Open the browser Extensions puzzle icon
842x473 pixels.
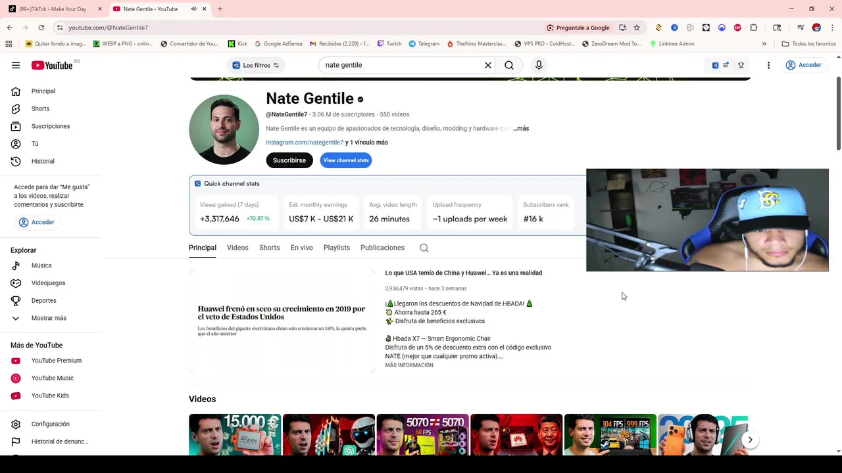pyautogui.click(x=754, y=28)
